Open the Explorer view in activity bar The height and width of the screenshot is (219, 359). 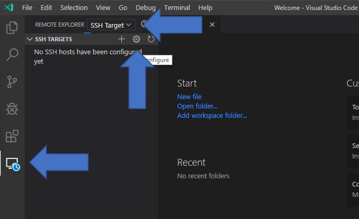coord(12,27)
